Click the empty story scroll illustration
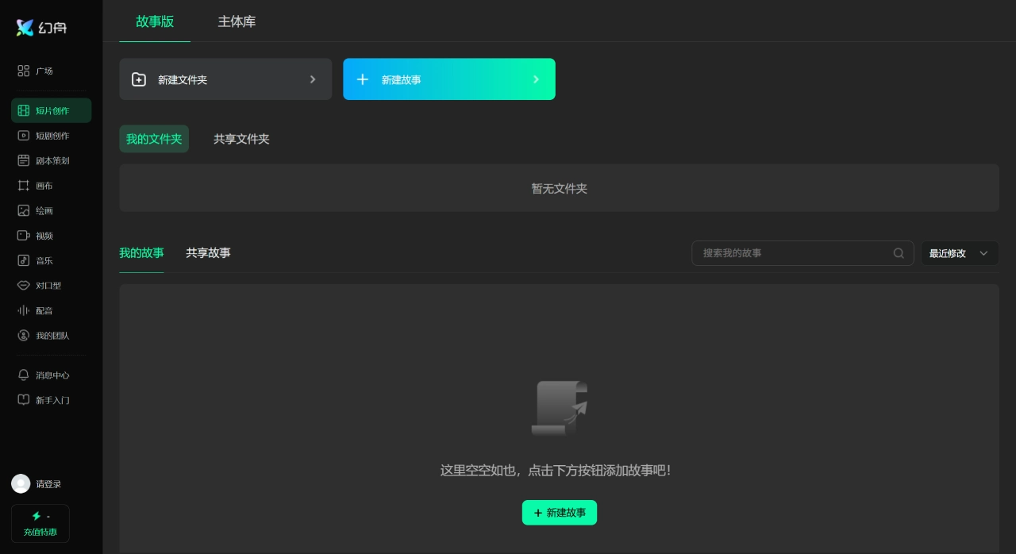 [x=560, y=408]
